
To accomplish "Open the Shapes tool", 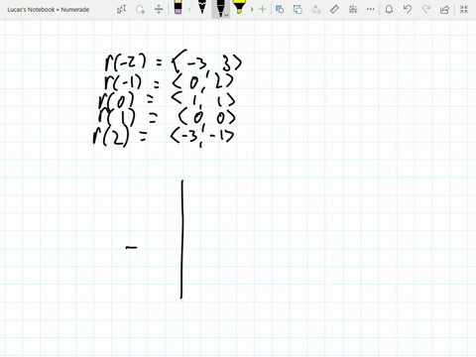I will (x=280, y=9).
